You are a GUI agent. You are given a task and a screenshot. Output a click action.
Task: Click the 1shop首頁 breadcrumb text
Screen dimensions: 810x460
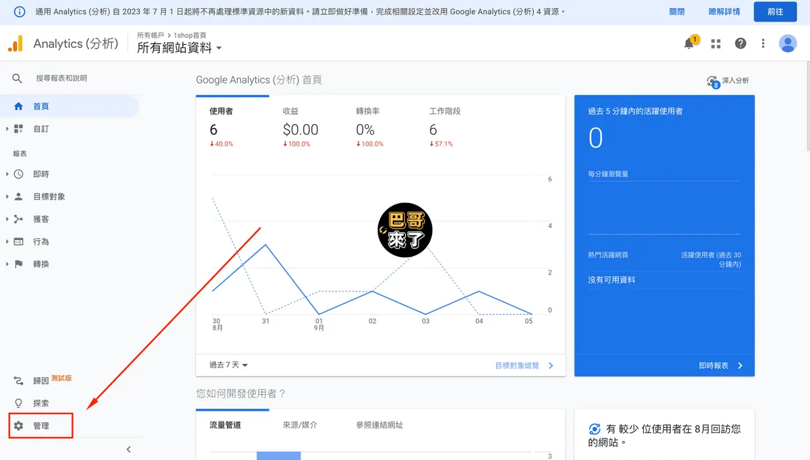[190, 35]
